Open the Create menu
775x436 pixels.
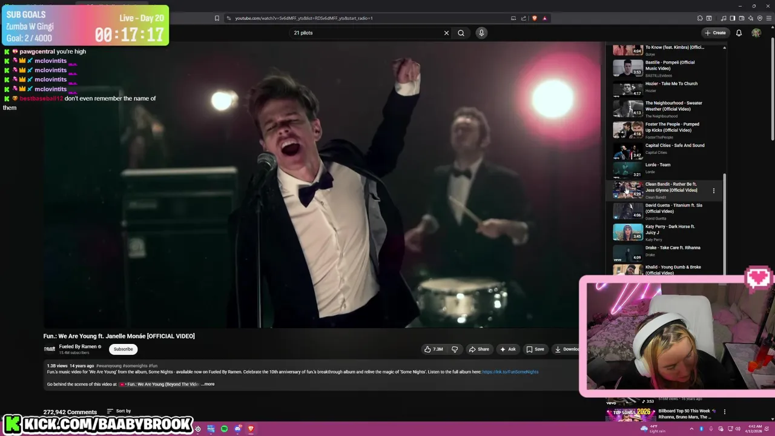pos(715,33)
